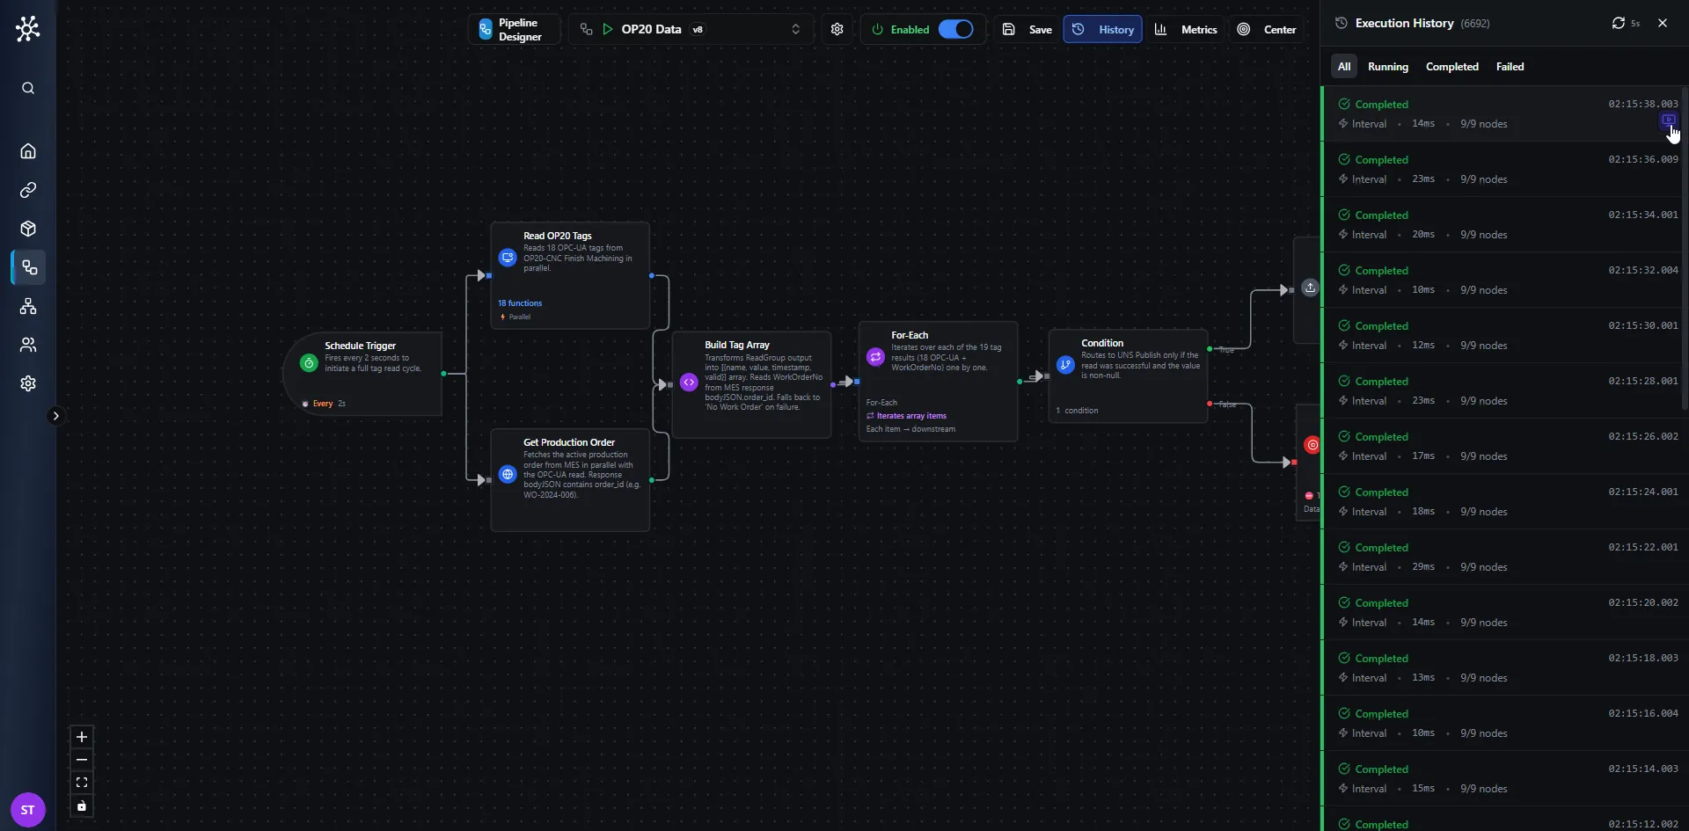Go to Home via sidebar icon
Screen dimensions: 1689x831
coord(28,151)
